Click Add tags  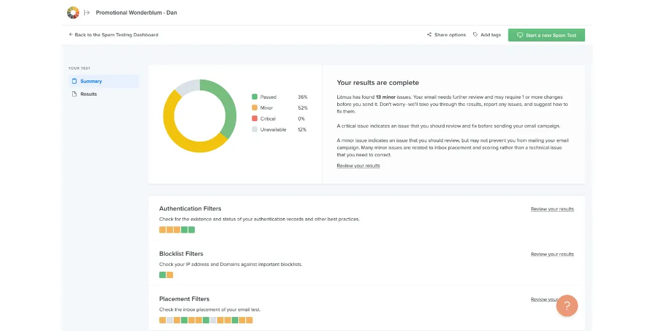point(487,35)
